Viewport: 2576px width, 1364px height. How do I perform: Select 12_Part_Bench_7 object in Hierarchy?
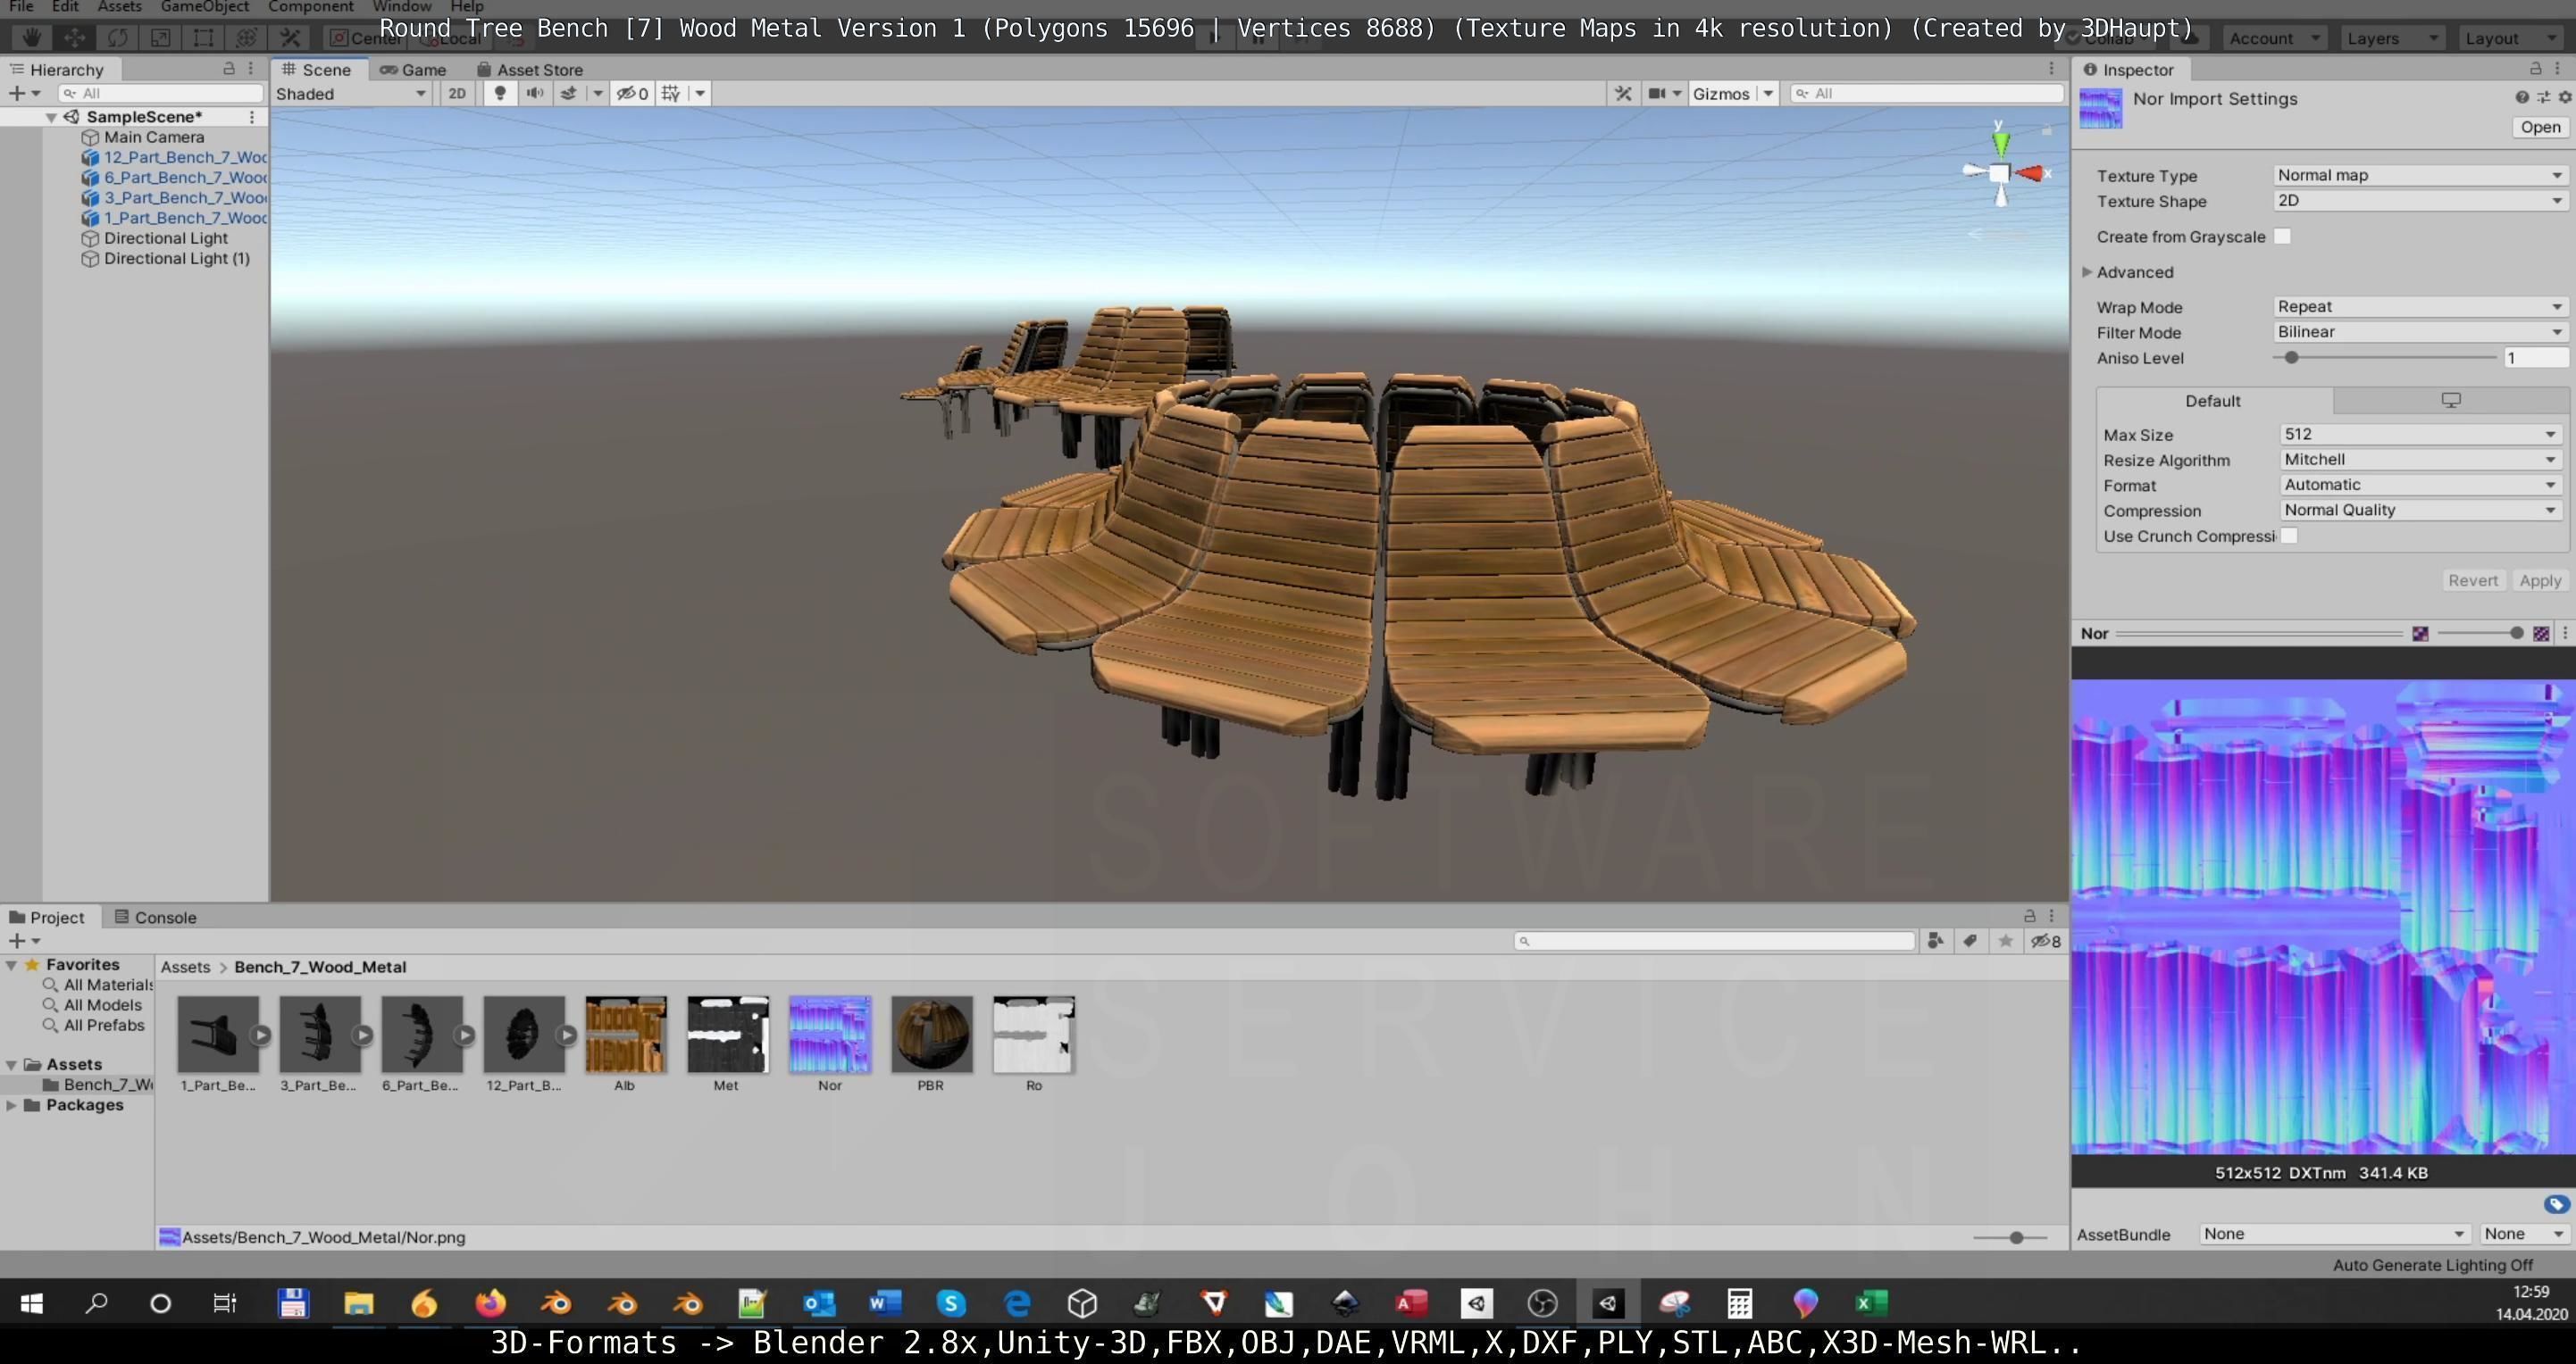point(185,157)
